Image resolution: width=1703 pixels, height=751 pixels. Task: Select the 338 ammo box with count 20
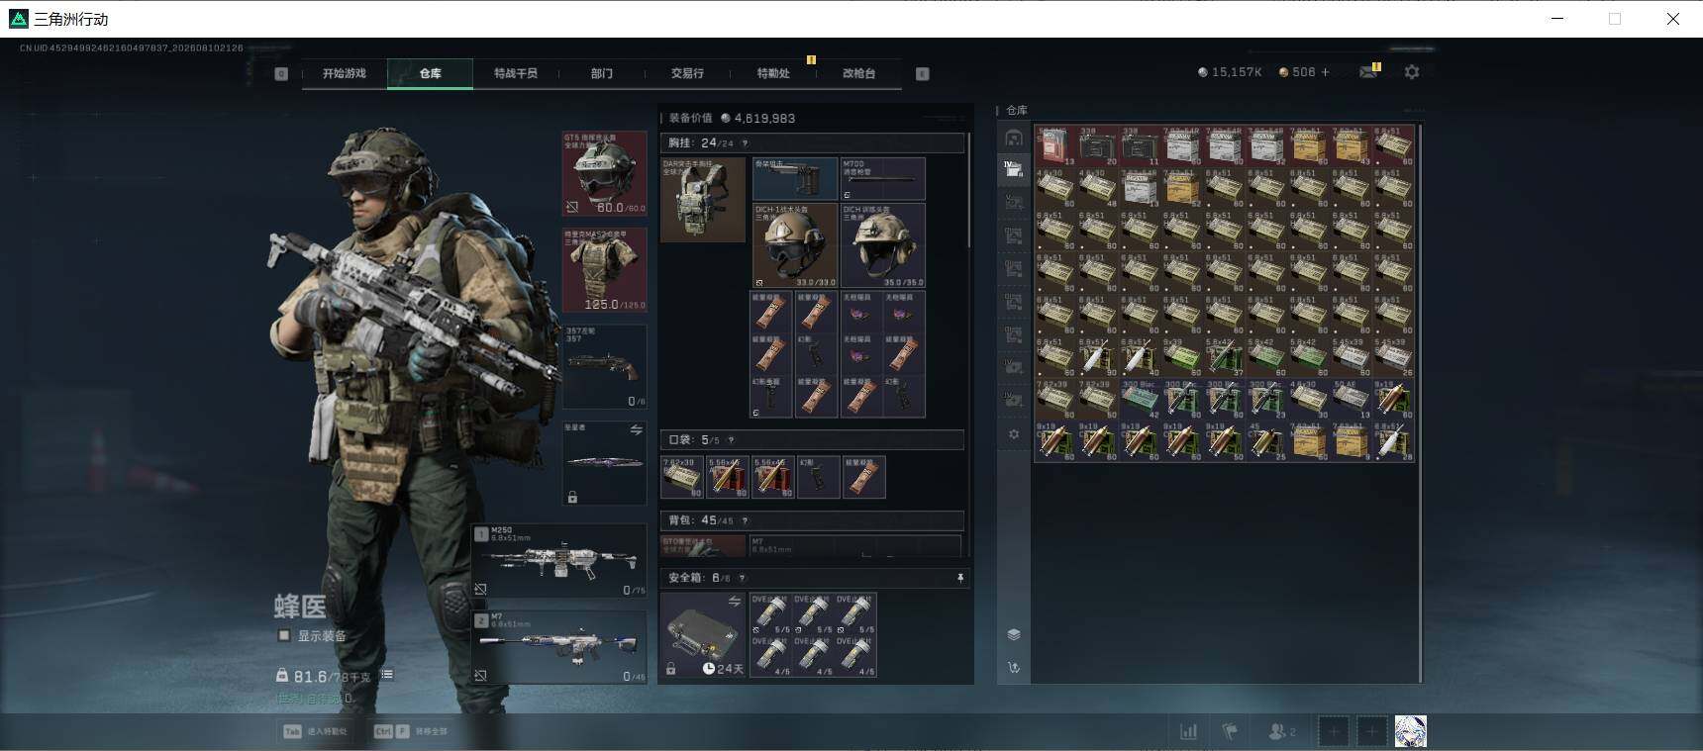(1097, 144)
